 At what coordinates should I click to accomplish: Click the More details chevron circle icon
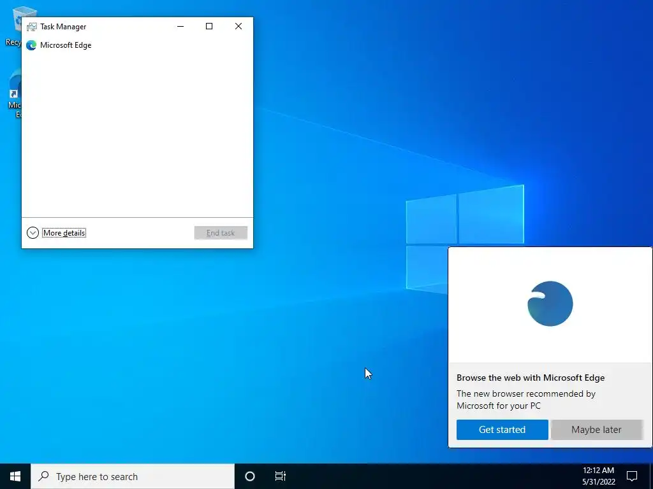tap(33, 233)
